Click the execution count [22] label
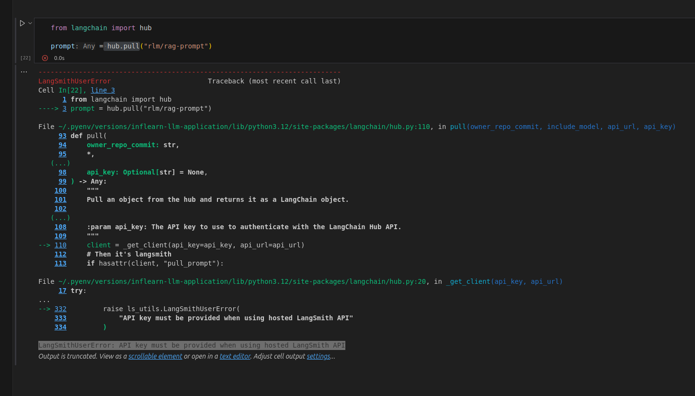Screen dimensions: 695x396 pos(25,58)
